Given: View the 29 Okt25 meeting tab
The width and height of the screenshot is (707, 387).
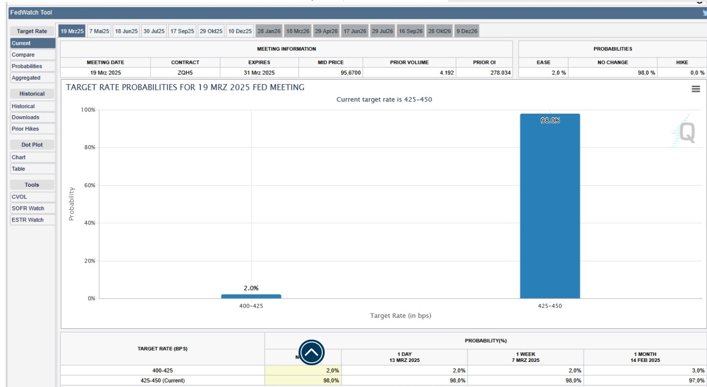Looking at the screenshot, I should point(211,31).
